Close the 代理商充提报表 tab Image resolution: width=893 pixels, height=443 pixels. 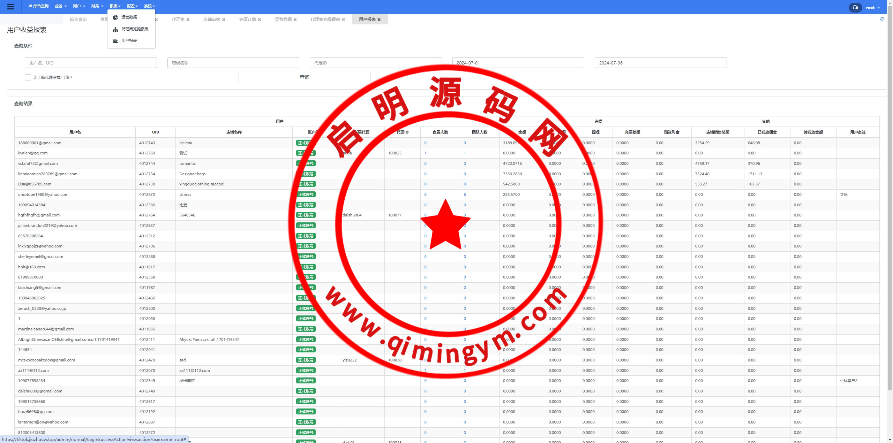pos(344,20)
